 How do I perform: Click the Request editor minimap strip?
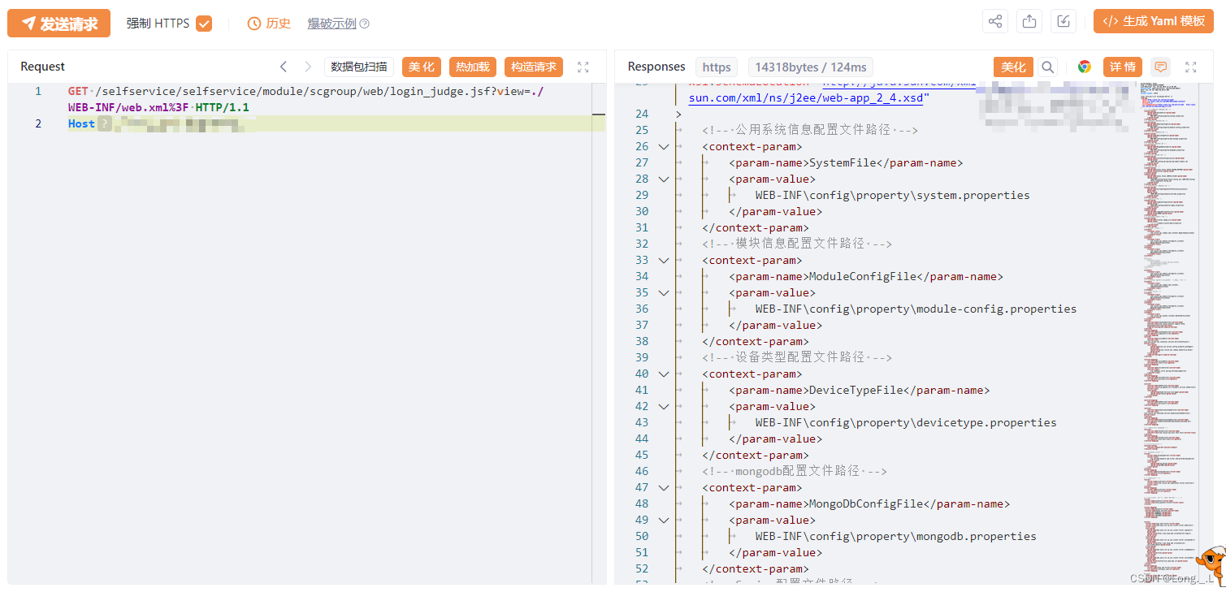(x=598, y=333)
